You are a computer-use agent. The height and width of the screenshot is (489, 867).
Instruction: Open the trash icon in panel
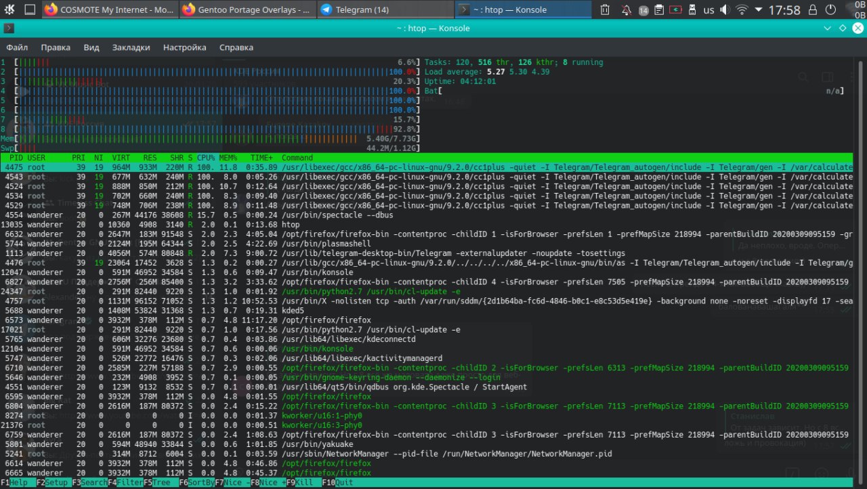click(x=606, y=10)
